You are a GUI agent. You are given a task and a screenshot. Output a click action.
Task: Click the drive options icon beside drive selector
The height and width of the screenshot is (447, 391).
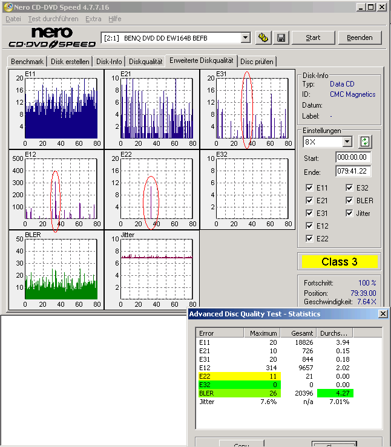(263, 38)
